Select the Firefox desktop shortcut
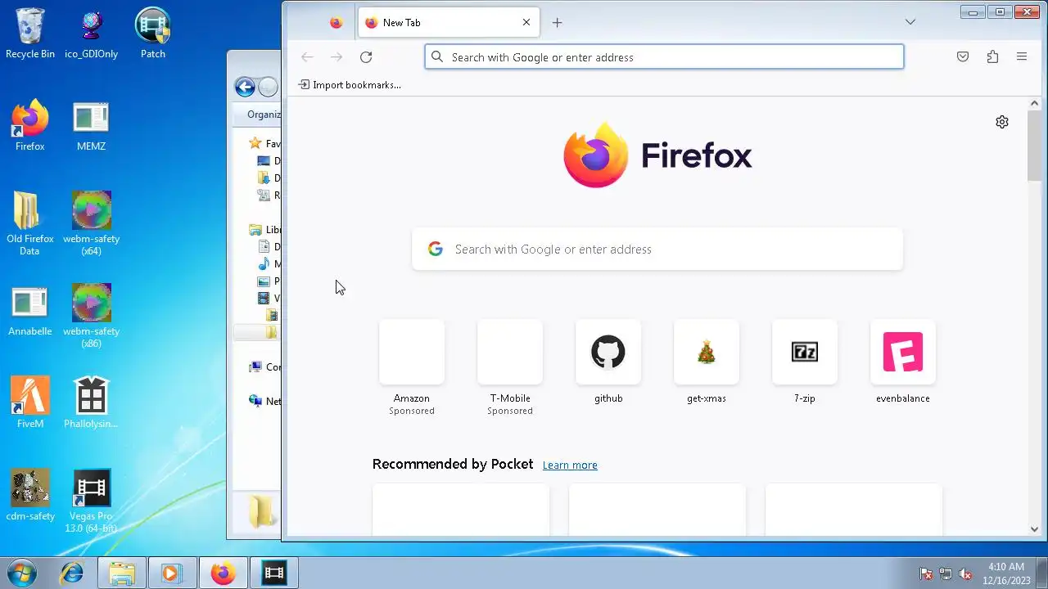The image size is (1048, 589). click(30, 126)
